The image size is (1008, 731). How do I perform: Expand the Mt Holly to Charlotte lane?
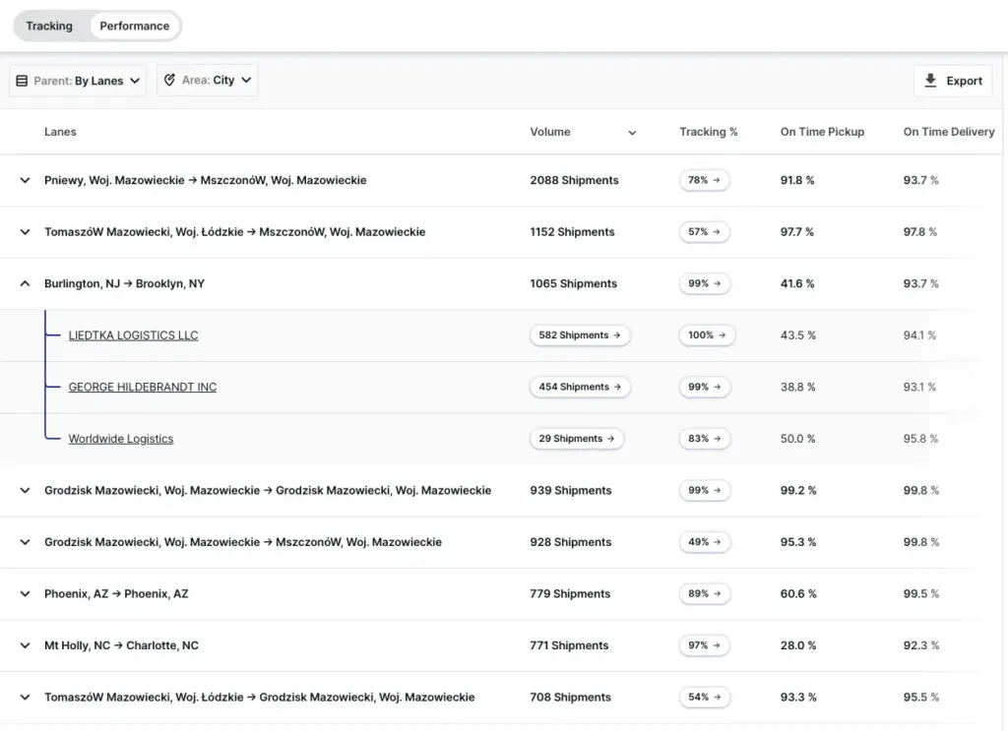click(25, 646)
